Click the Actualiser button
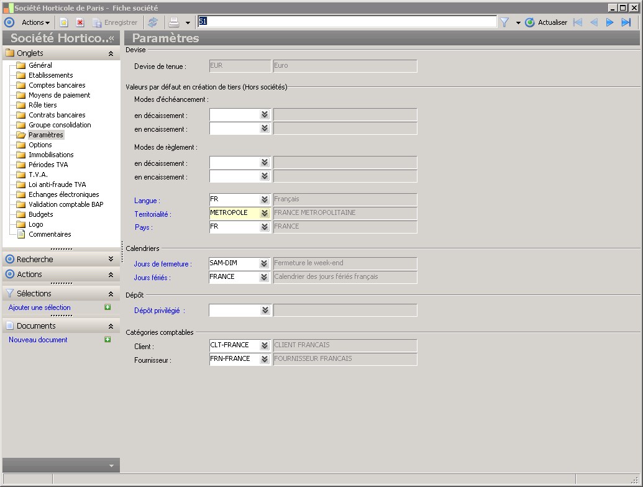643x487 pixels. coord(546,22)
